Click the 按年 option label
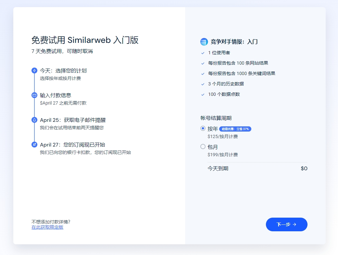Viewport: 338px width, 255px height. click(213, 129)
